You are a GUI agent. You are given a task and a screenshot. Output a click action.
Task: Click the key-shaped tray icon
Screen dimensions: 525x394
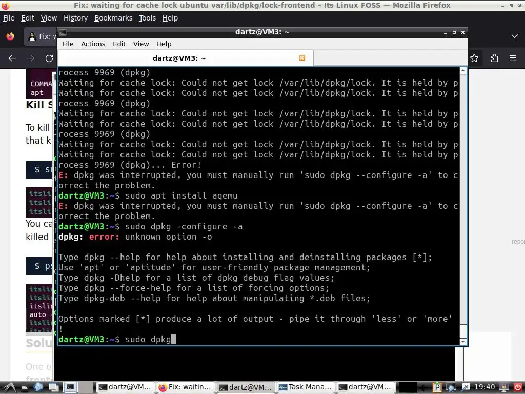[466, 387]
